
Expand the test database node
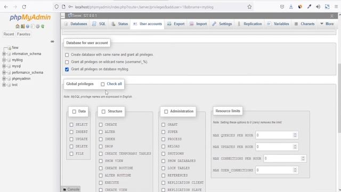coord(4,85)
